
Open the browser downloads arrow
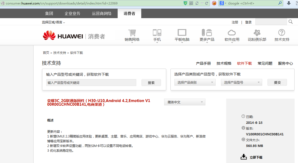point(289,3)
